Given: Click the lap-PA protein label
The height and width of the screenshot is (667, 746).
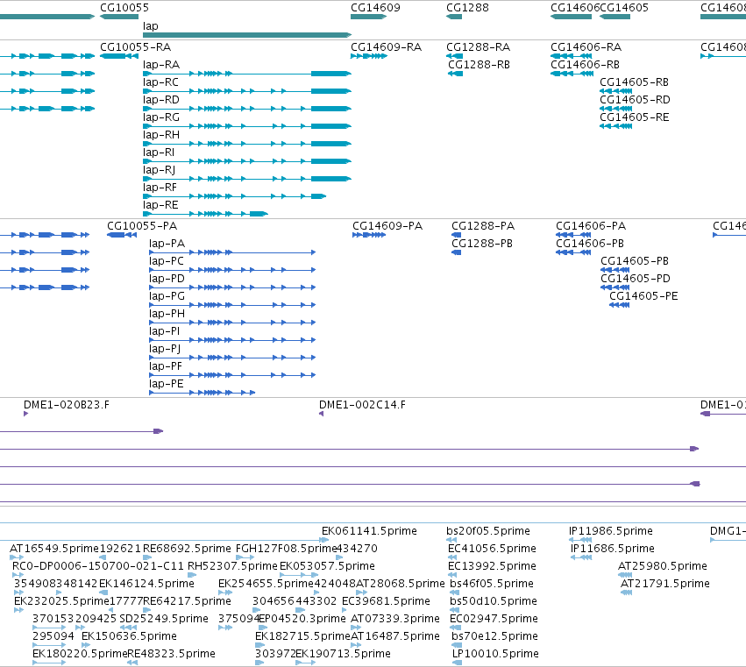Looking at the screenshot, I should [167, 244].
